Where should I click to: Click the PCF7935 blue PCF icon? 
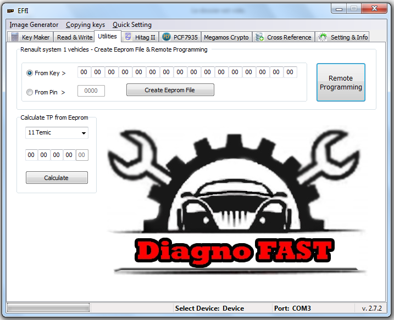[x=167, y=37]
